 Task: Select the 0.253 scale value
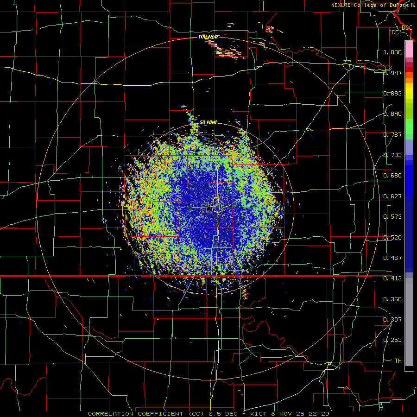click(392, 340)
